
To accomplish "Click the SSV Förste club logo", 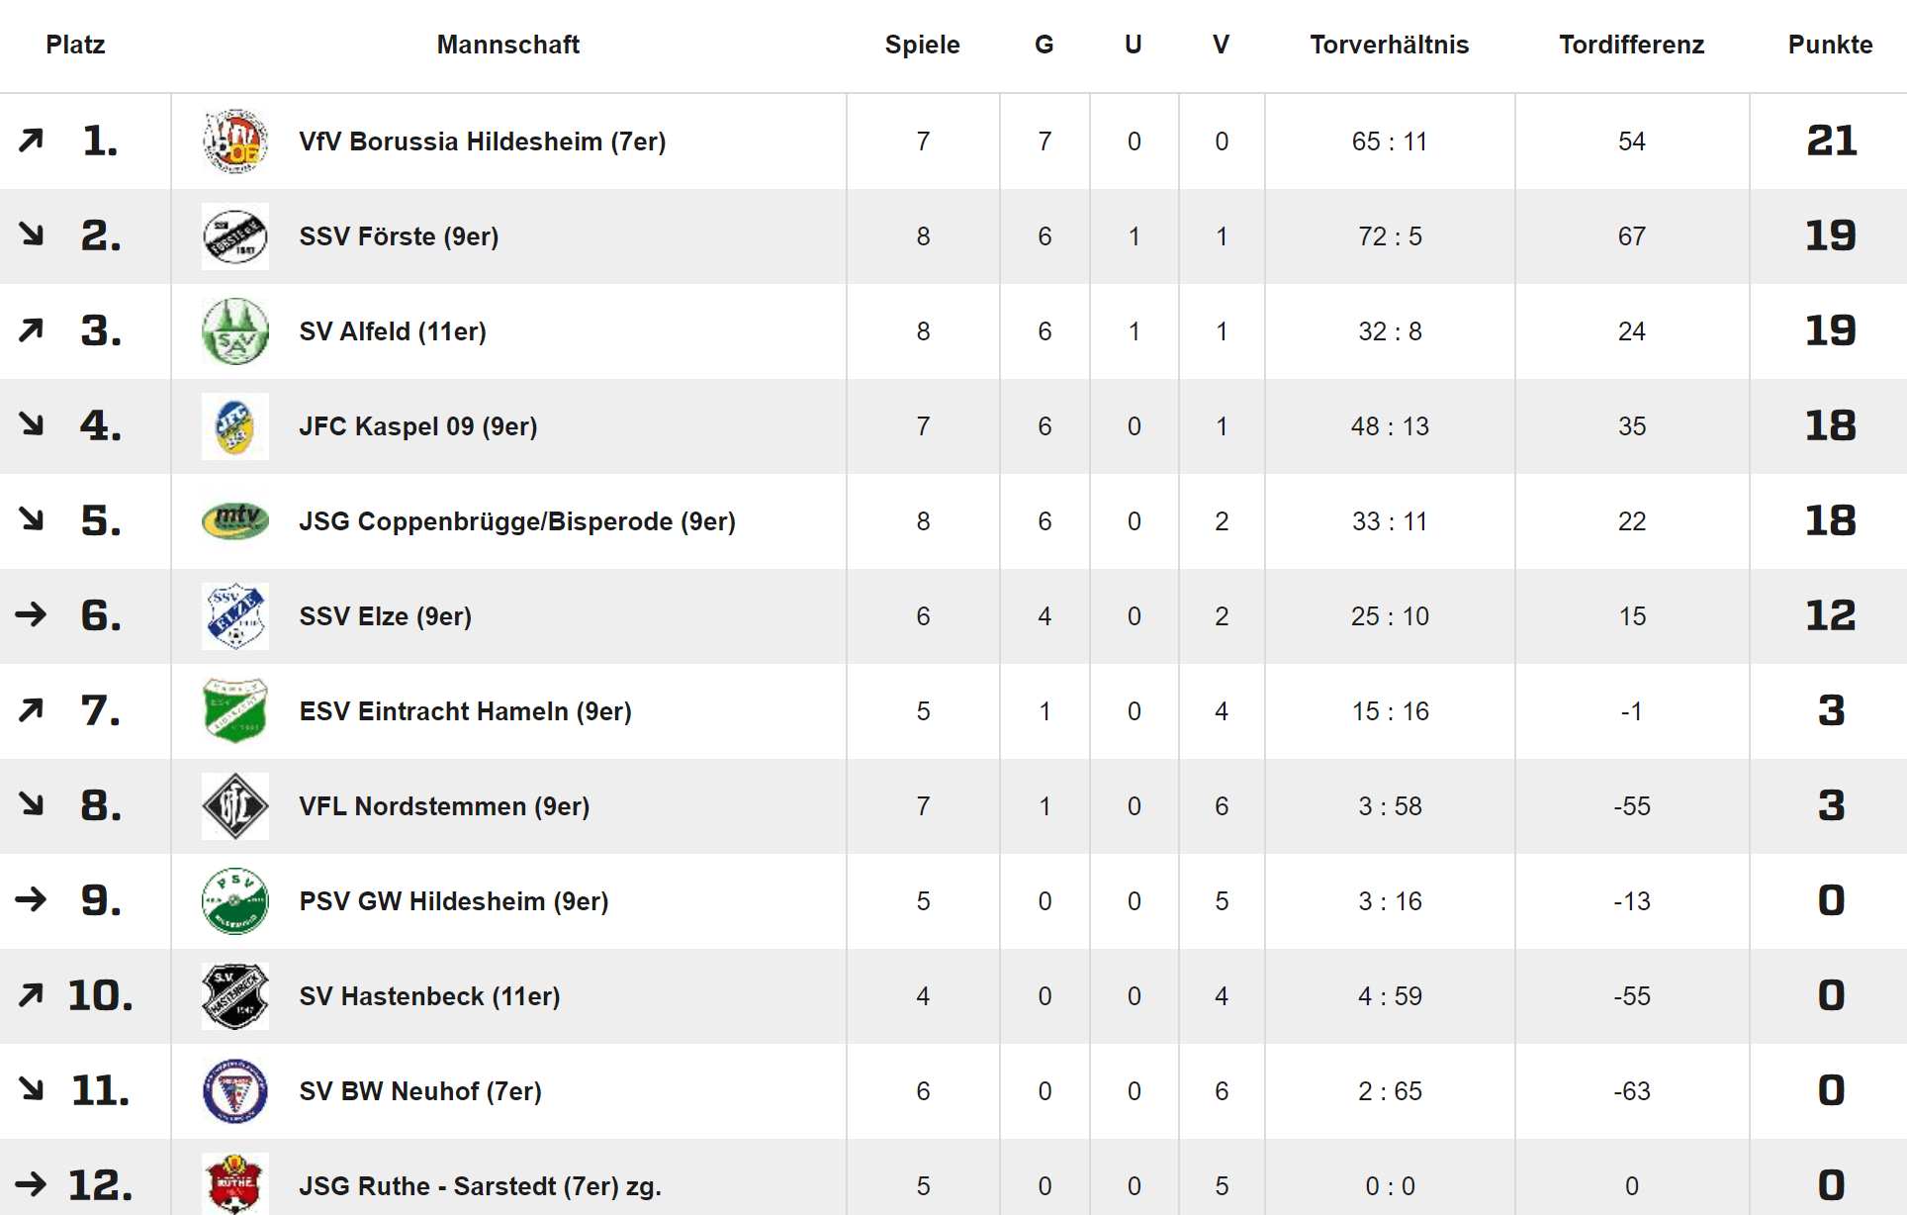I will coord(235,236).
